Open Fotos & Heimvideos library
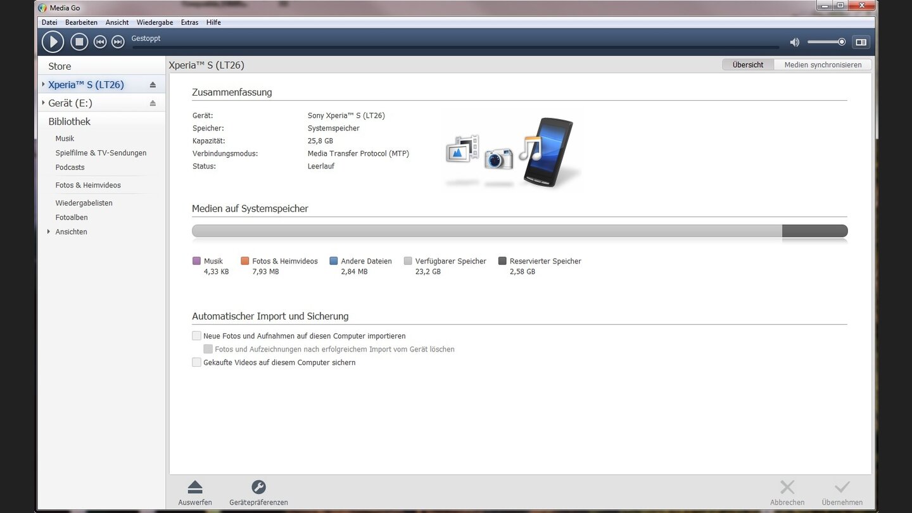This screenshot has height=513, width=912. [88, 185]
